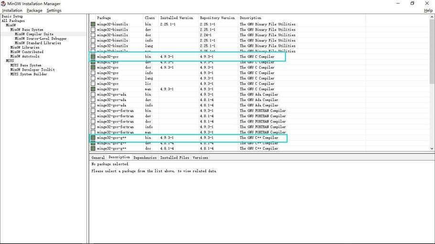The image size is (435, 244).
Task: Mark the mingw32-gcc-fortran bin package checkbox
Action: click(x=93, y=111)
